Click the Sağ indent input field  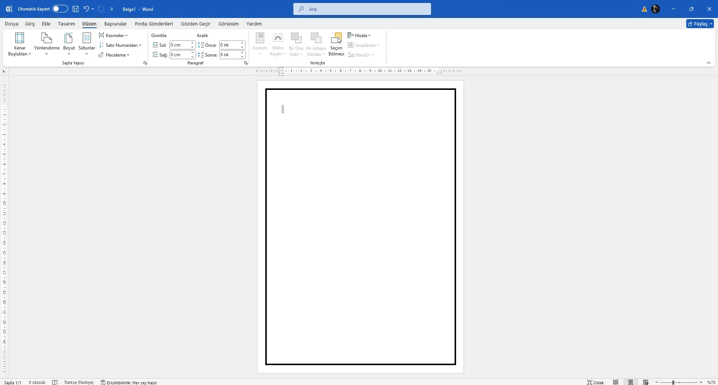tap(180, 55)
